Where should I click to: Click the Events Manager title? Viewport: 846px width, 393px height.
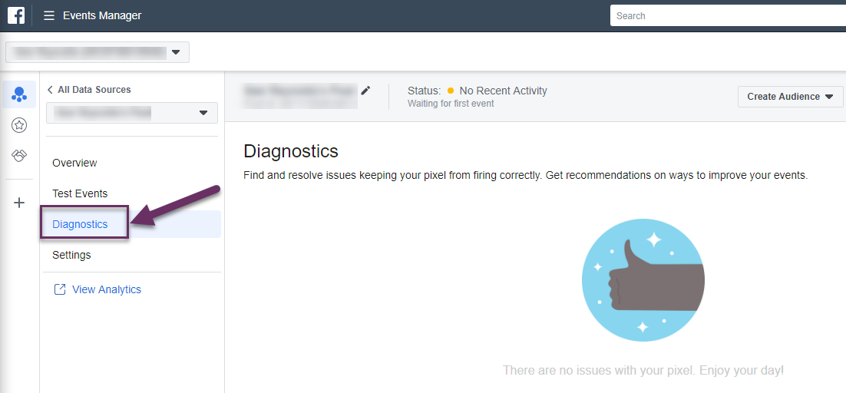tap(102, 15)
